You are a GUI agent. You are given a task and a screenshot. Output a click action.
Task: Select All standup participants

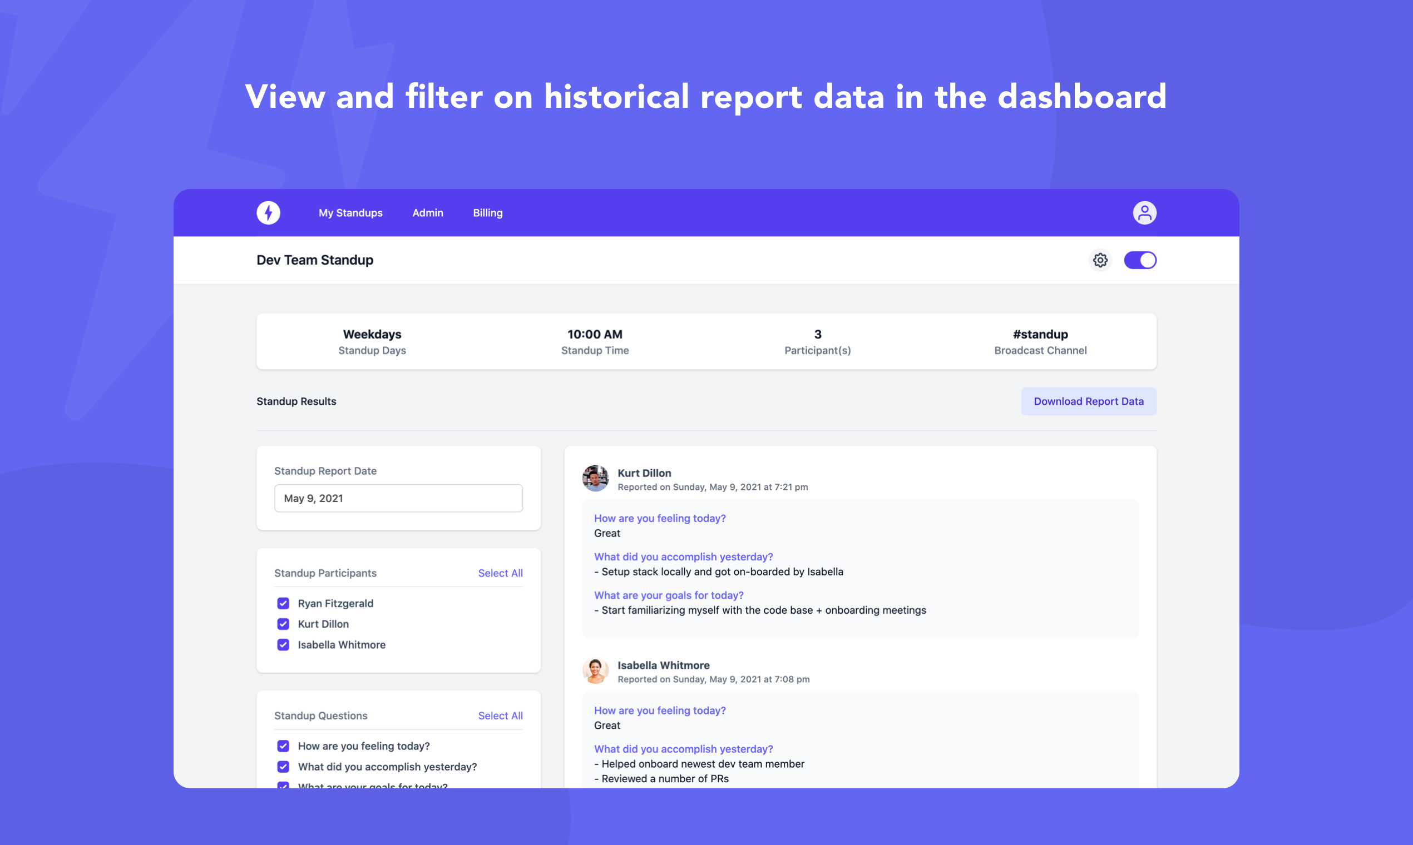[x=500, y=573]
